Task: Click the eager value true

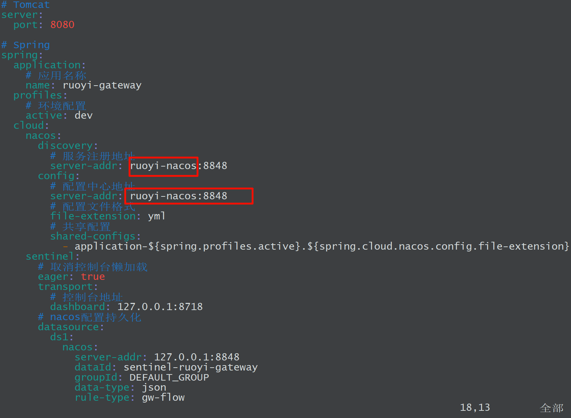Action: 93,277
